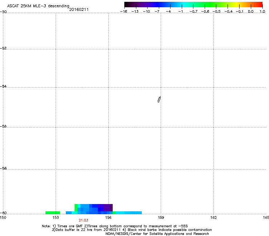The width and height of the screenshot is (269, 236).
Task: Click the dark purple data block near longitude 156
Action: click(108, 208)
